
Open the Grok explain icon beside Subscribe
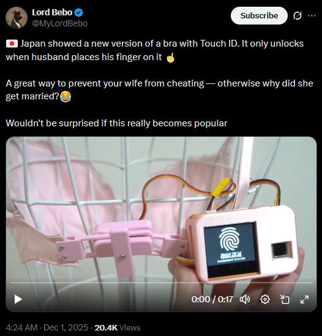pos(298,16)
